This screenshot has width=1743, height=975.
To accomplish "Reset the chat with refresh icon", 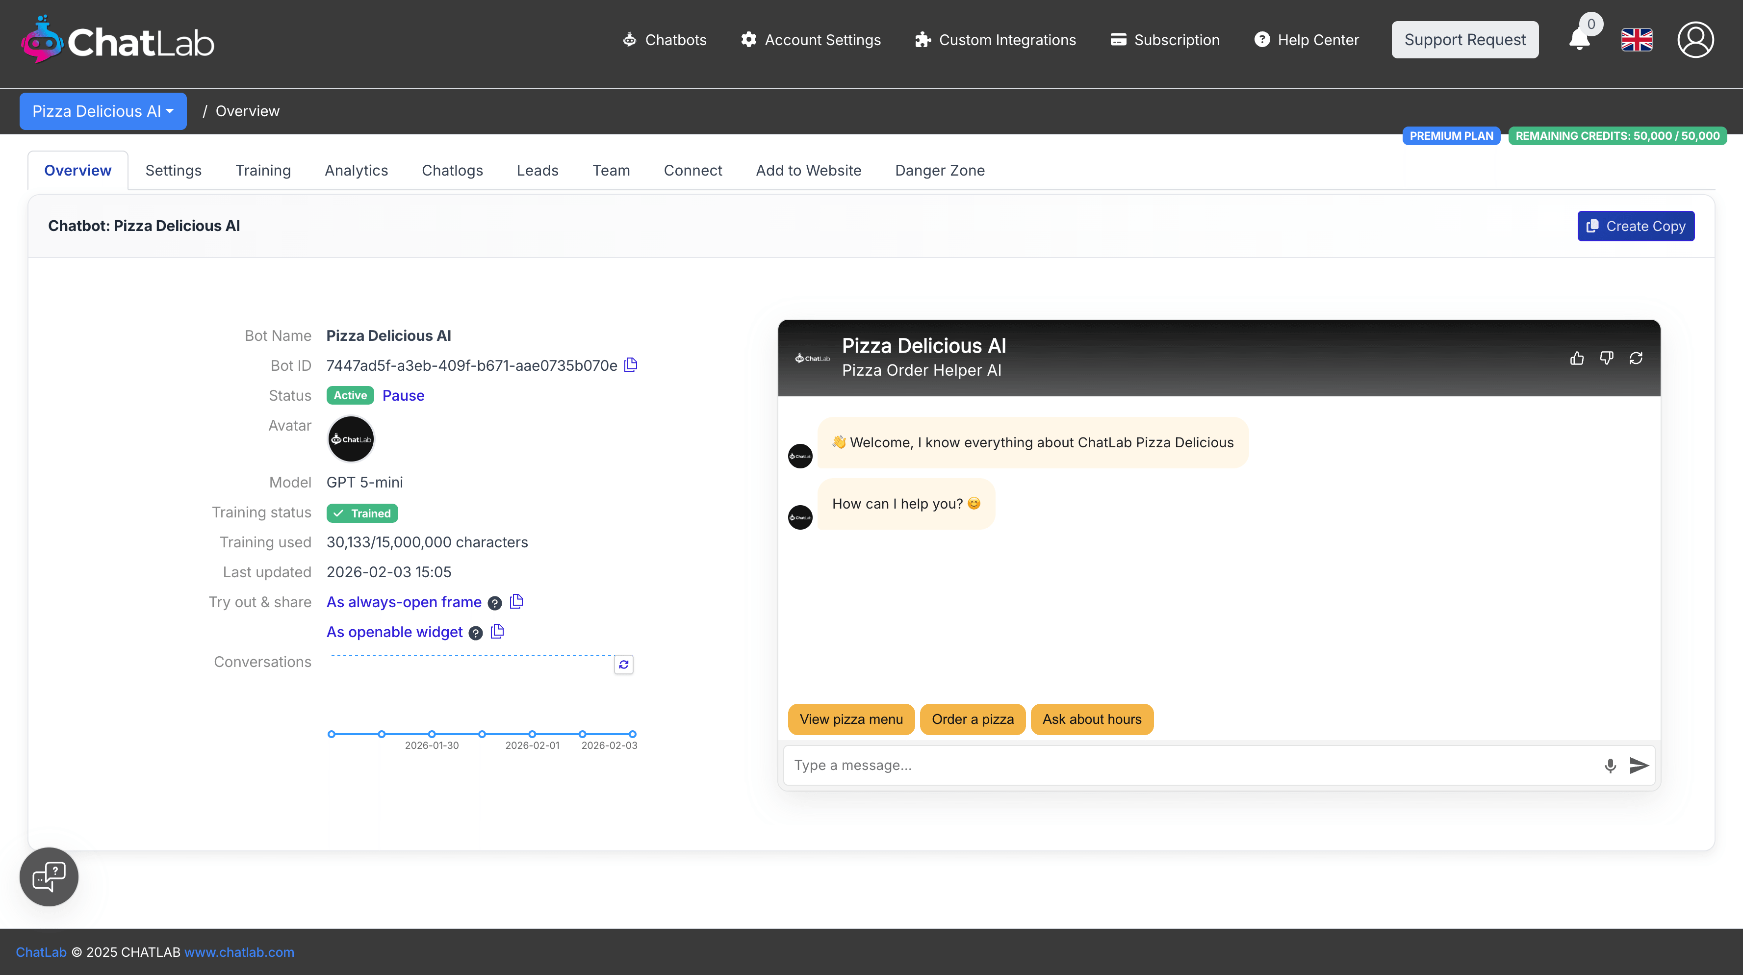I will pos(1636,358).
